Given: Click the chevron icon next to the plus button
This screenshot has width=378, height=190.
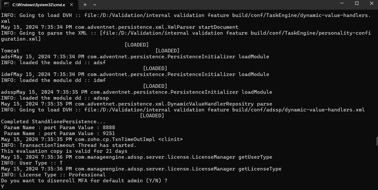Looking at the screenshot, I should 94,5.
